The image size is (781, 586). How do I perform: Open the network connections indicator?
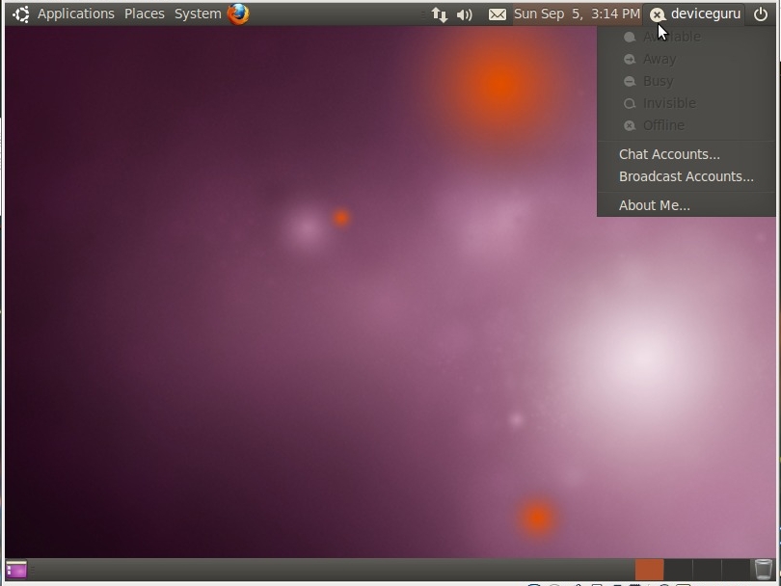point(440,14)
